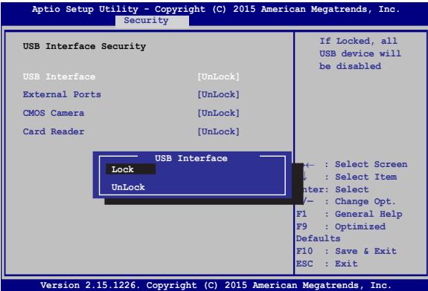Image resolution: width=428 pixels, height=291 pixels.
Task: Choose Lock in the USB Interface popup
Action: tap(130, 169)
